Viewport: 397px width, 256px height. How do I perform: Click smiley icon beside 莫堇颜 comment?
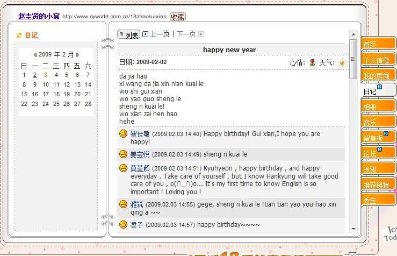124,168
